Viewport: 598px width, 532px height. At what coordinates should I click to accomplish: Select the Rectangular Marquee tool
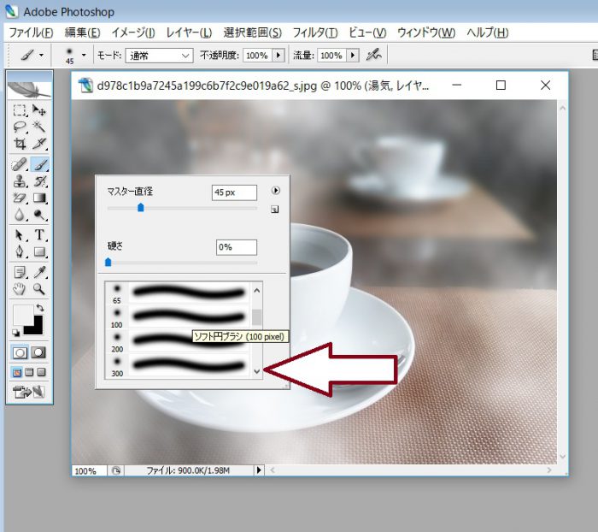coord(20,110)
